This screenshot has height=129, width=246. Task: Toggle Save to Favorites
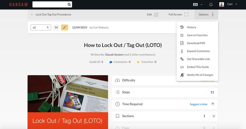point(197,35)
